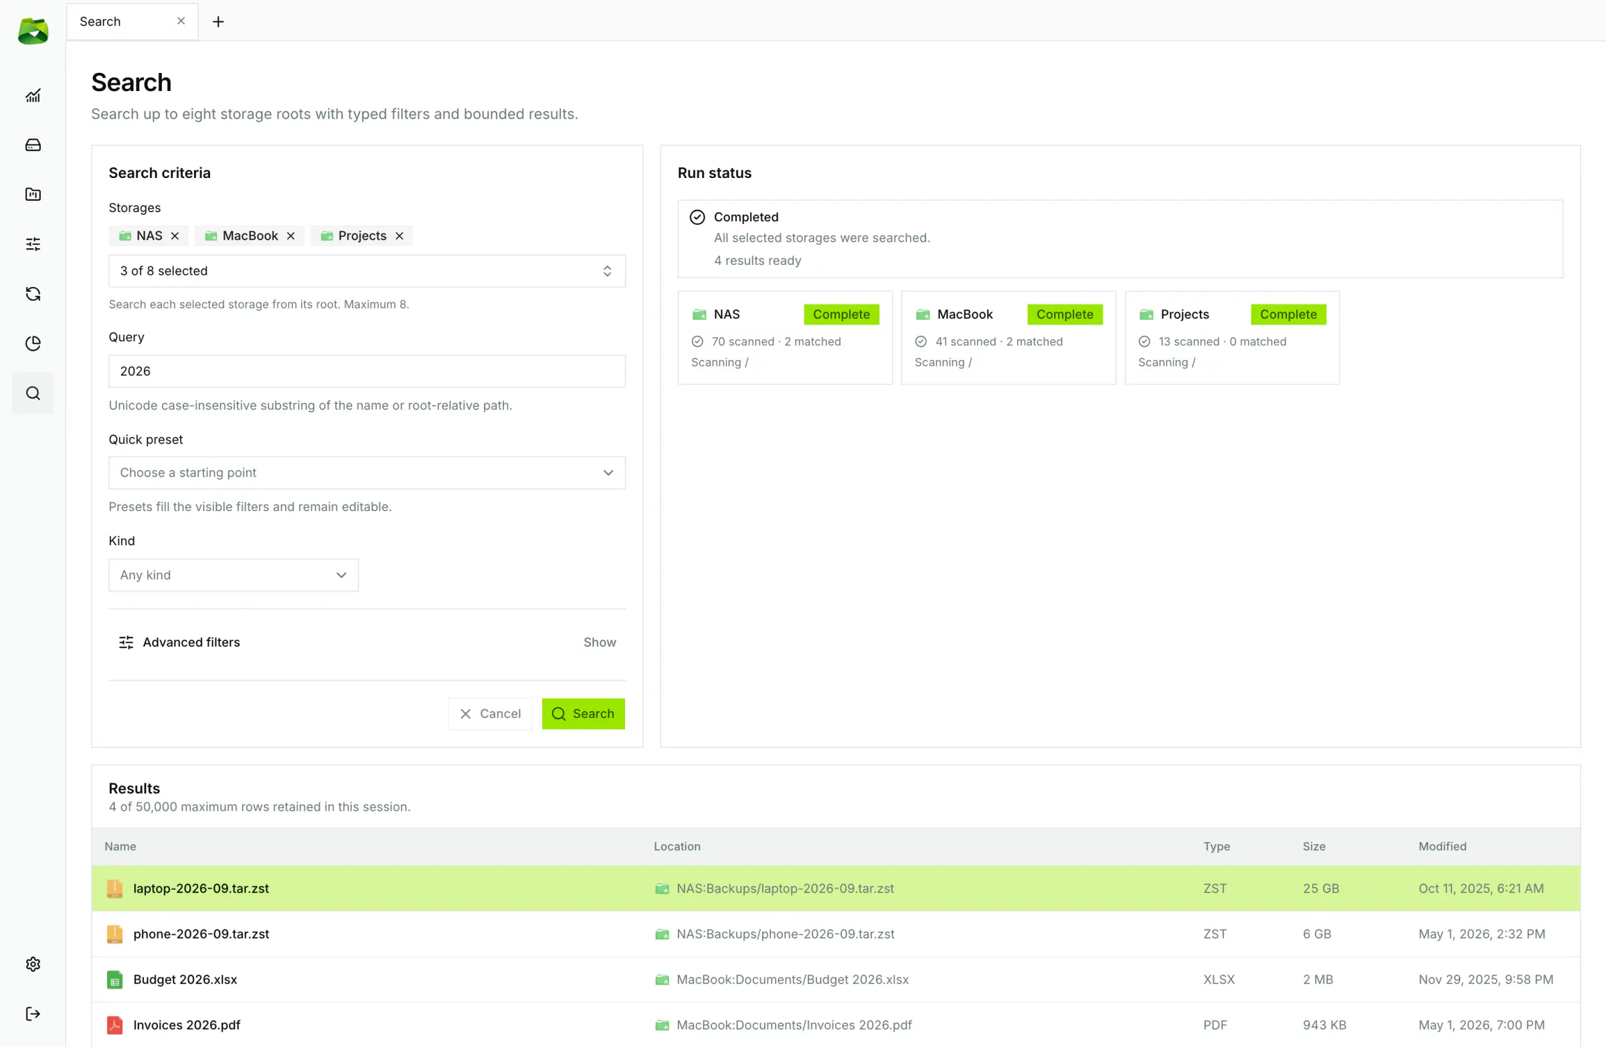Click the green Search button
Screen dimensions: 1606x1047
tap(583, 714)
